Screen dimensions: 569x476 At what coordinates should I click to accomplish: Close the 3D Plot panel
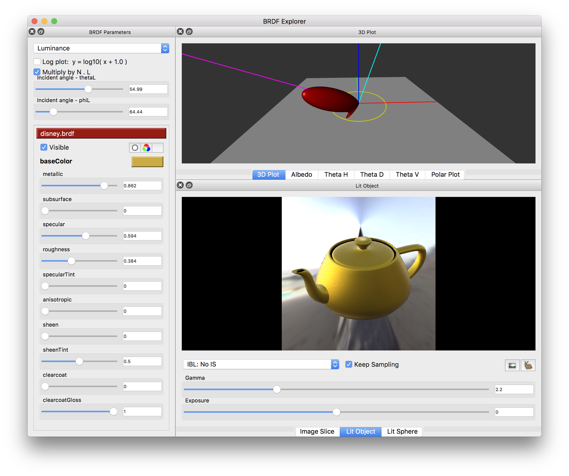pos(180,32)
